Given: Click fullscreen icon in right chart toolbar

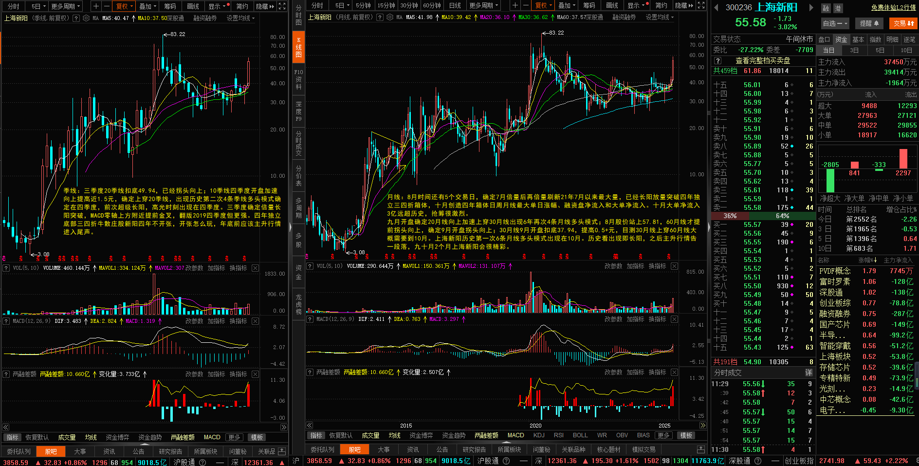Looking at the screenshot, I should tap(701, 5).
